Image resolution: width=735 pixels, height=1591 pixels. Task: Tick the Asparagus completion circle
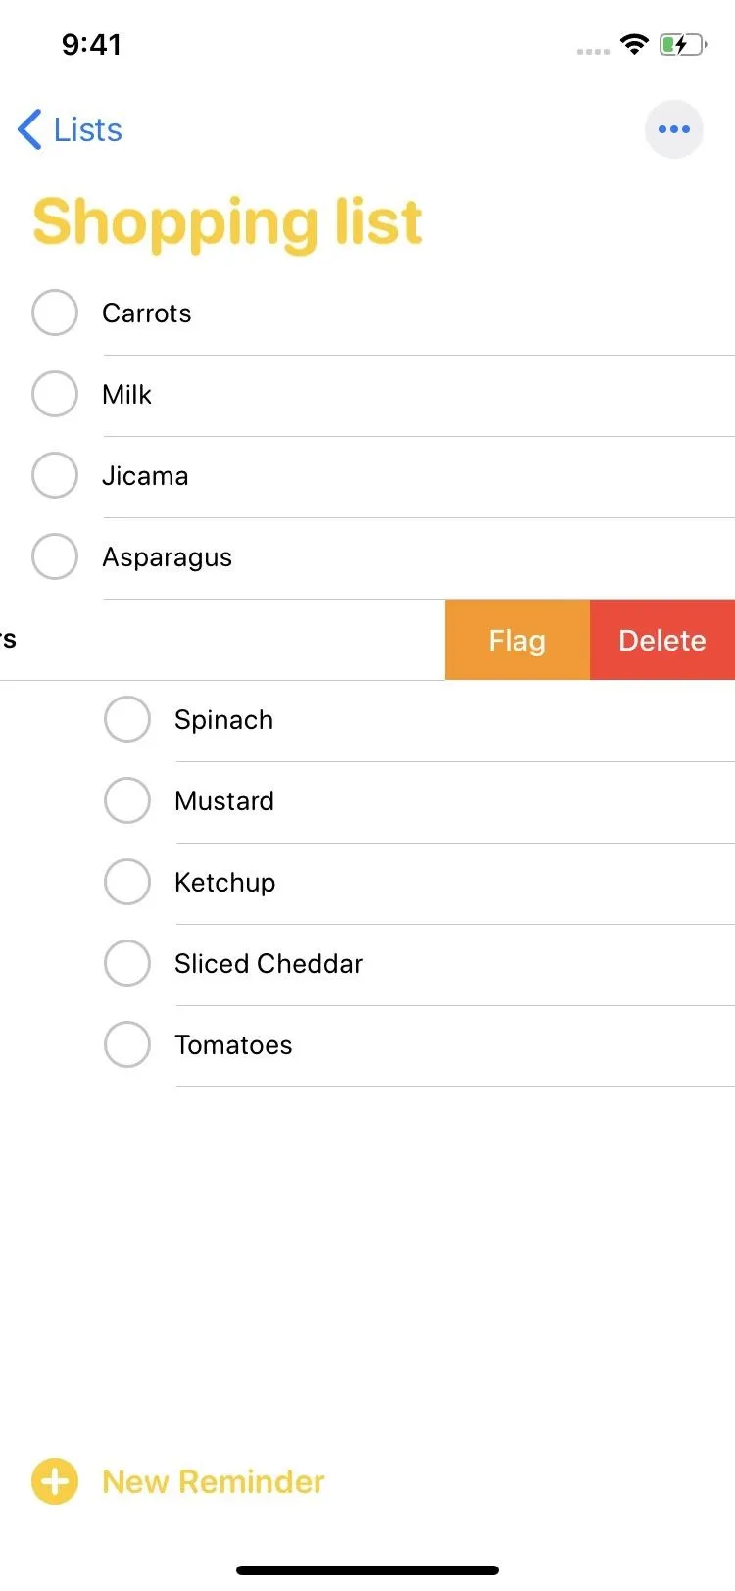pyautogui.click(x=55, y=556)
